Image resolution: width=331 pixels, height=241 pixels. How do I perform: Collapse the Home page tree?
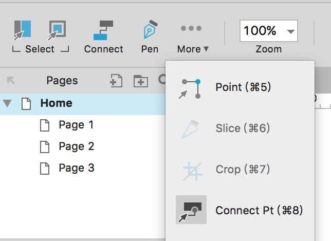tap(7, 103)
